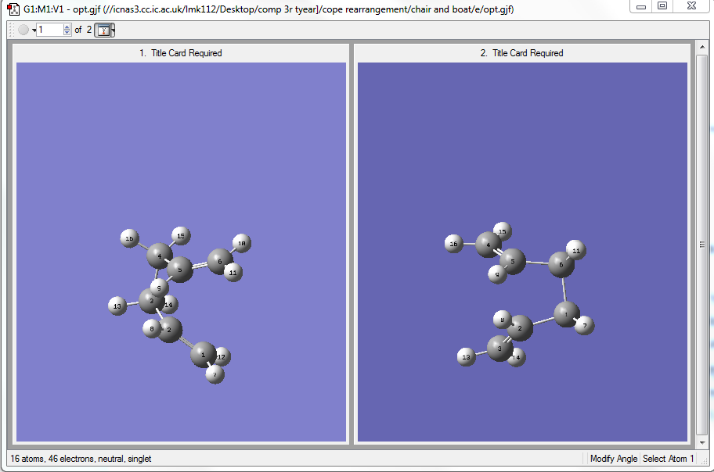714x472 pixels.
Task: Select carbon atom 2 in model 2
Action: pos(520,328)
